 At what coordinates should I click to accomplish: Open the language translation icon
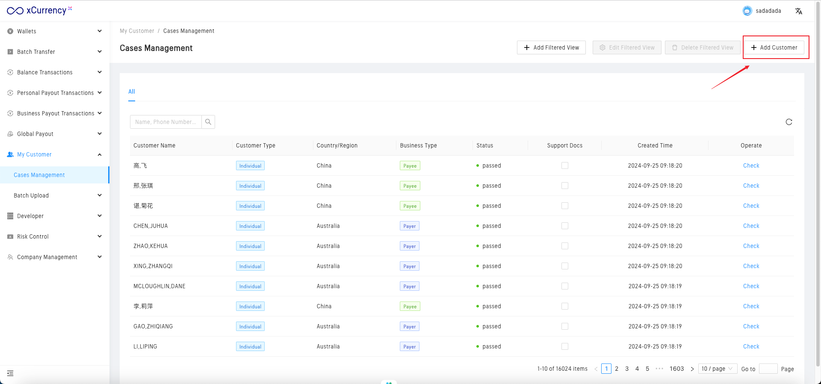798,11
